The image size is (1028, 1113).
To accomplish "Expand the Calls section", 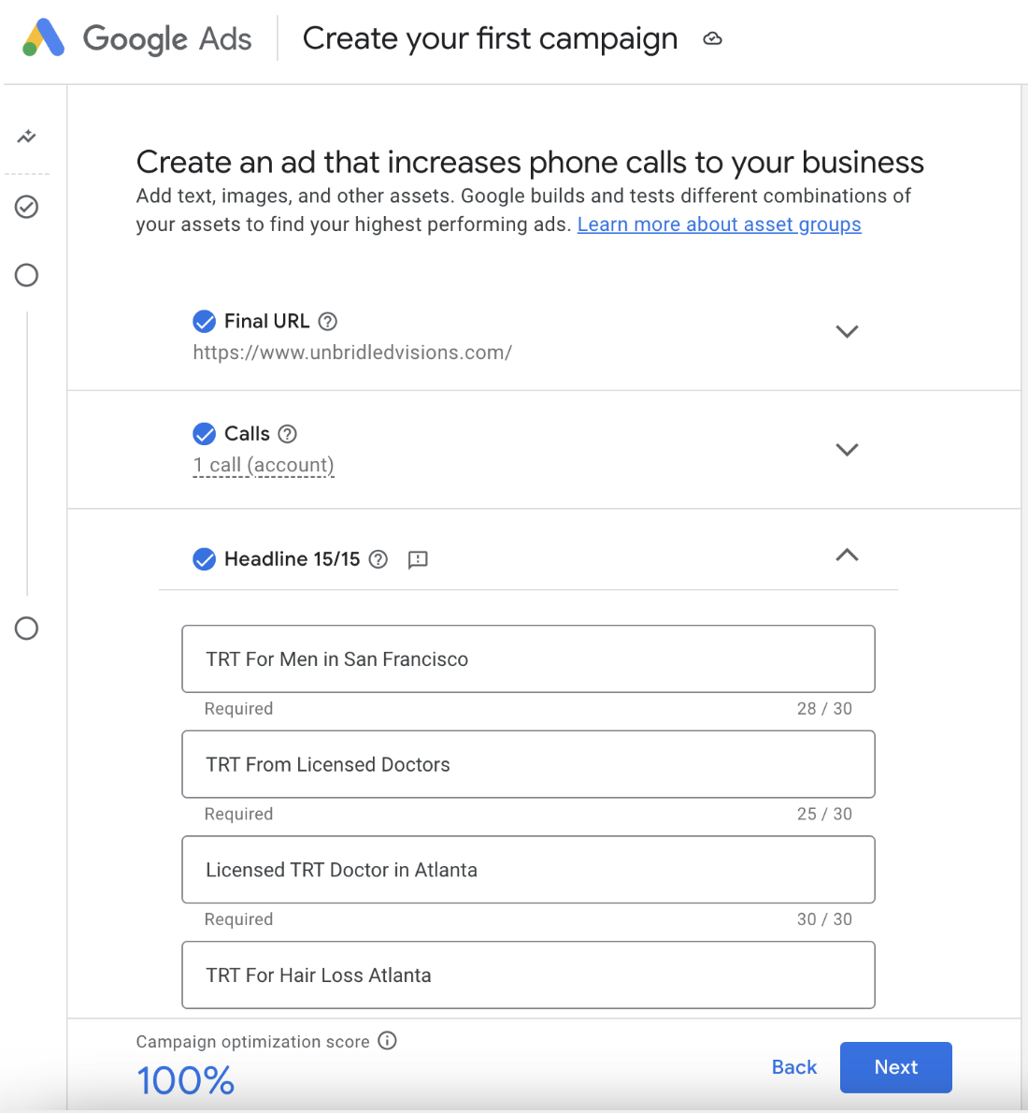I will [847, 450].
